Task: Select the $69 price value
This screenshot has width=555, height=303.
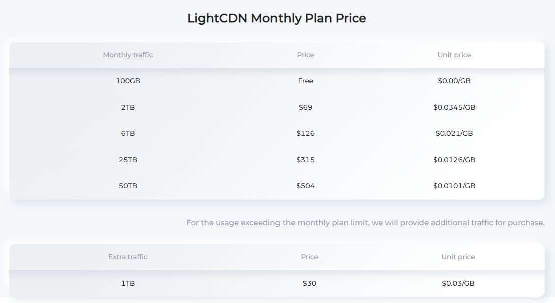Action: click(305, 107)
